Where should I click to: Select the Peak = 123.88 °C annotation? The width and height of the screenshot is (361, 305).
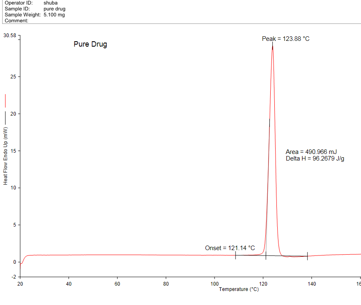coord(285,39)
